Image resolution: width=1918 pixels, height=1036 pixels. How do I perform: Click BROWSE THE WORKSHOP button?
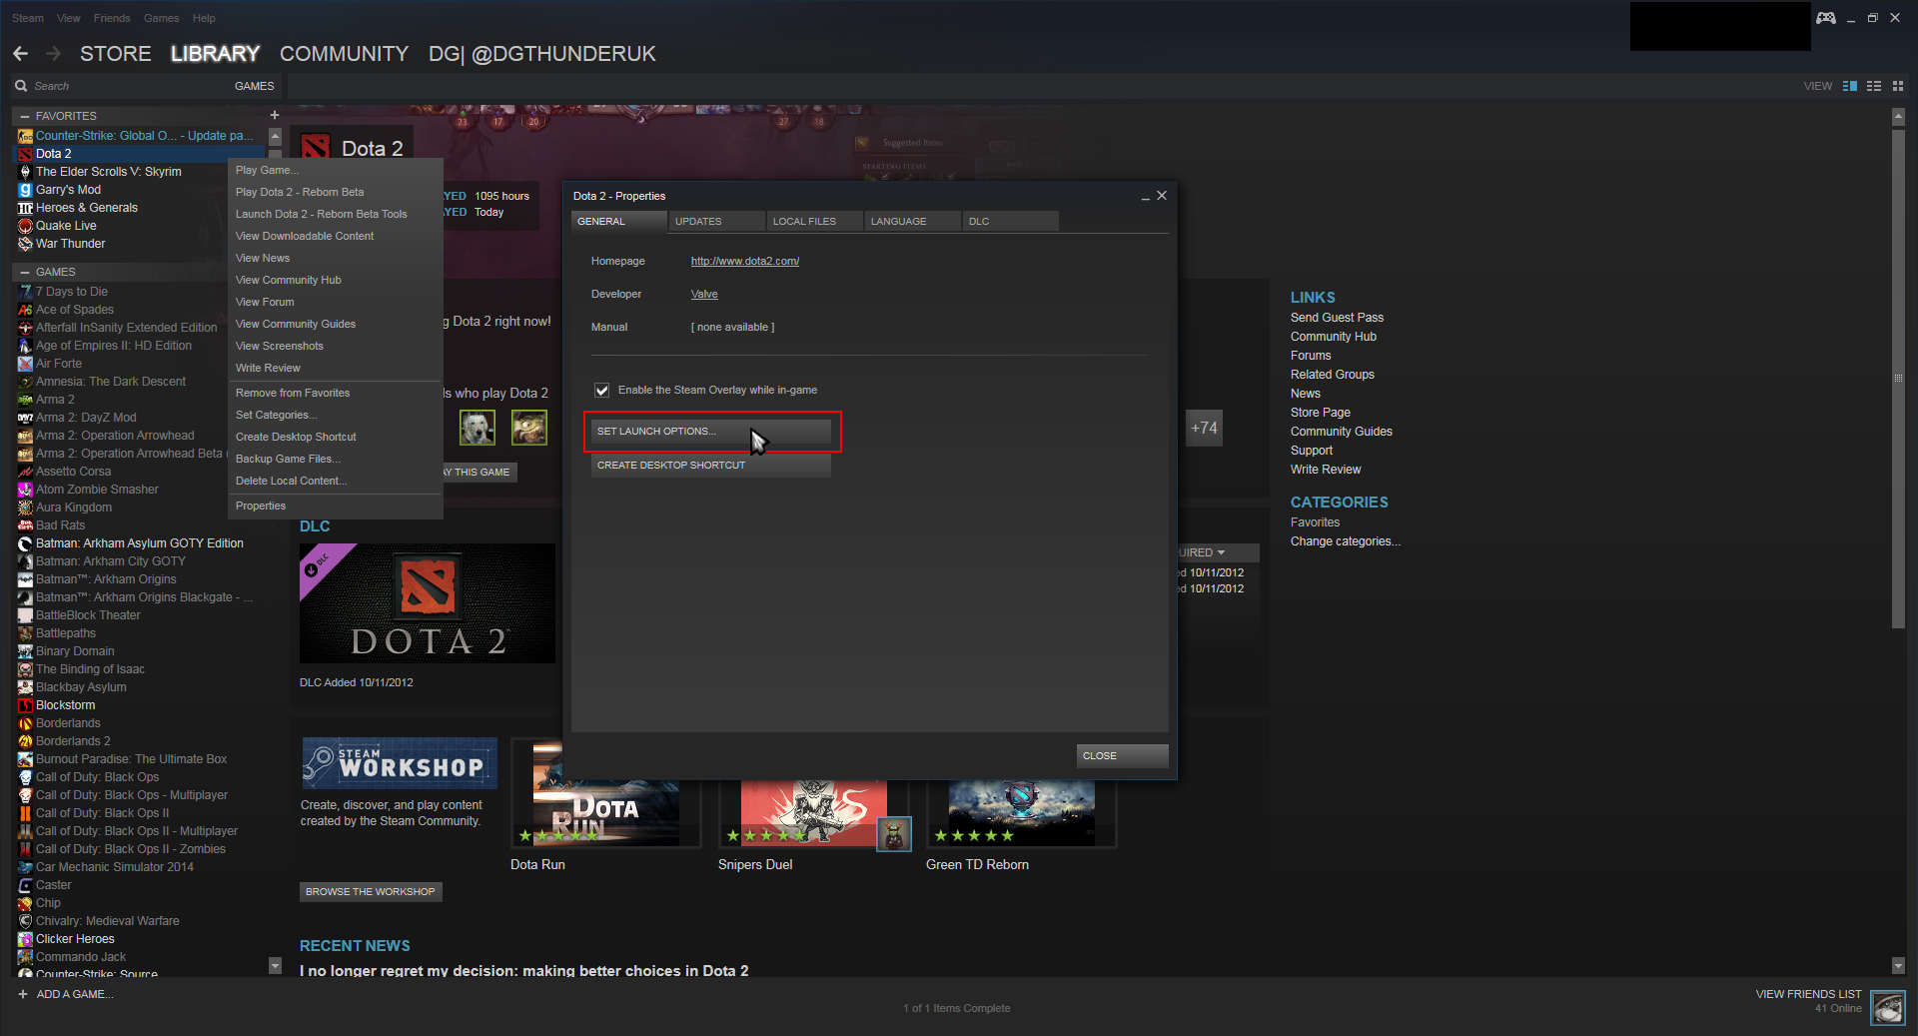[x=371, y=892]
